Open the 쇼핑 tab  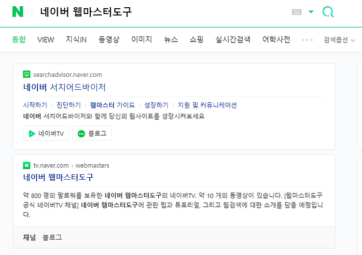[x=197, y=40]
